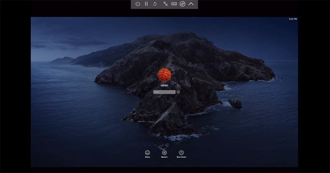Click the crossed-circle icon in VM toolbar
This screenshot has width=330, height=173.
182,4
